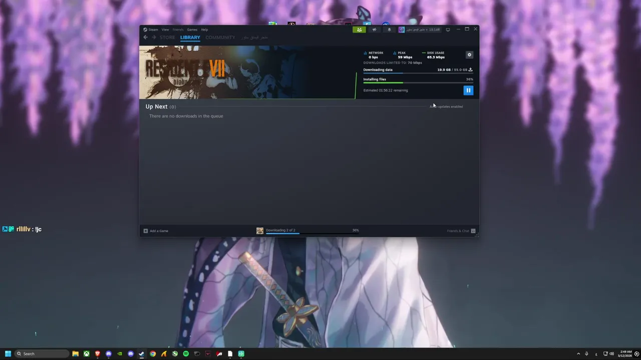
Task: Open the white document icon on taskbar
Action: click(230, 353)
